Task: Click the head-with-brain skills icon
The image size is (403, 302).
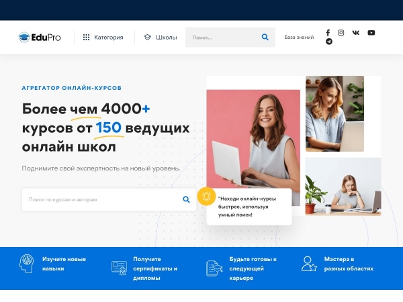Action: pyautogui.click(x=26, y=264)
